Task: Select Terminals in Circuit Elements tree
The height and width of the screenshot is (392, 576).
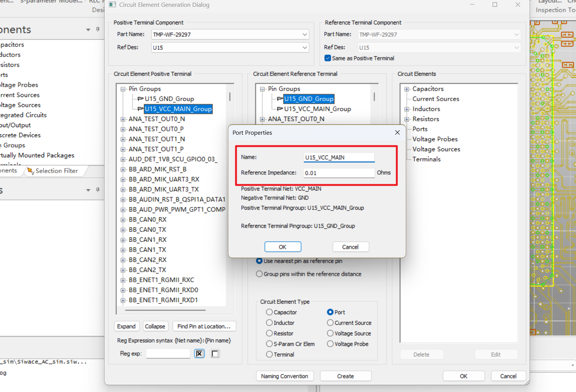Action: [427, 159]
